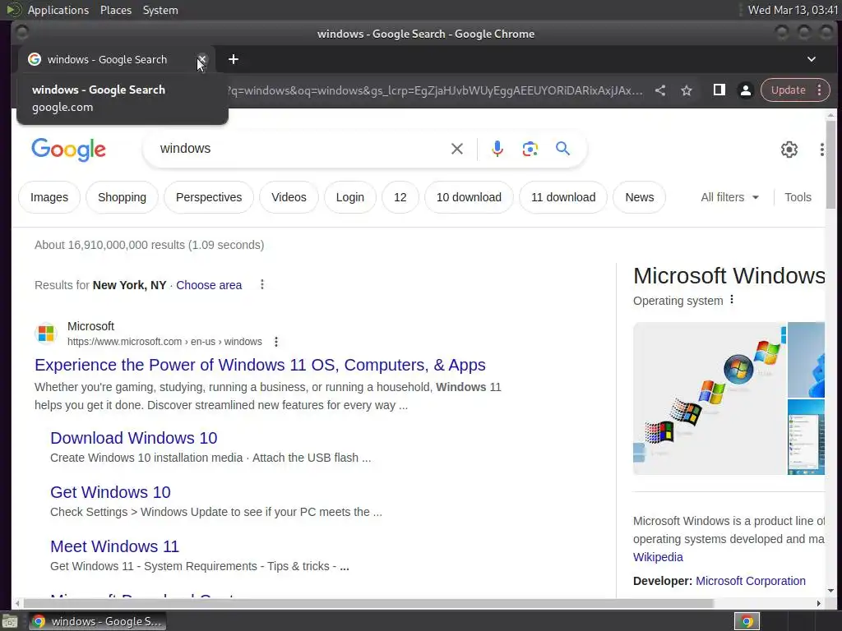Image resolution: width=842 pixels, height=631 pixels.
Task: Go to Google homepage via logo
Action: 68,150
